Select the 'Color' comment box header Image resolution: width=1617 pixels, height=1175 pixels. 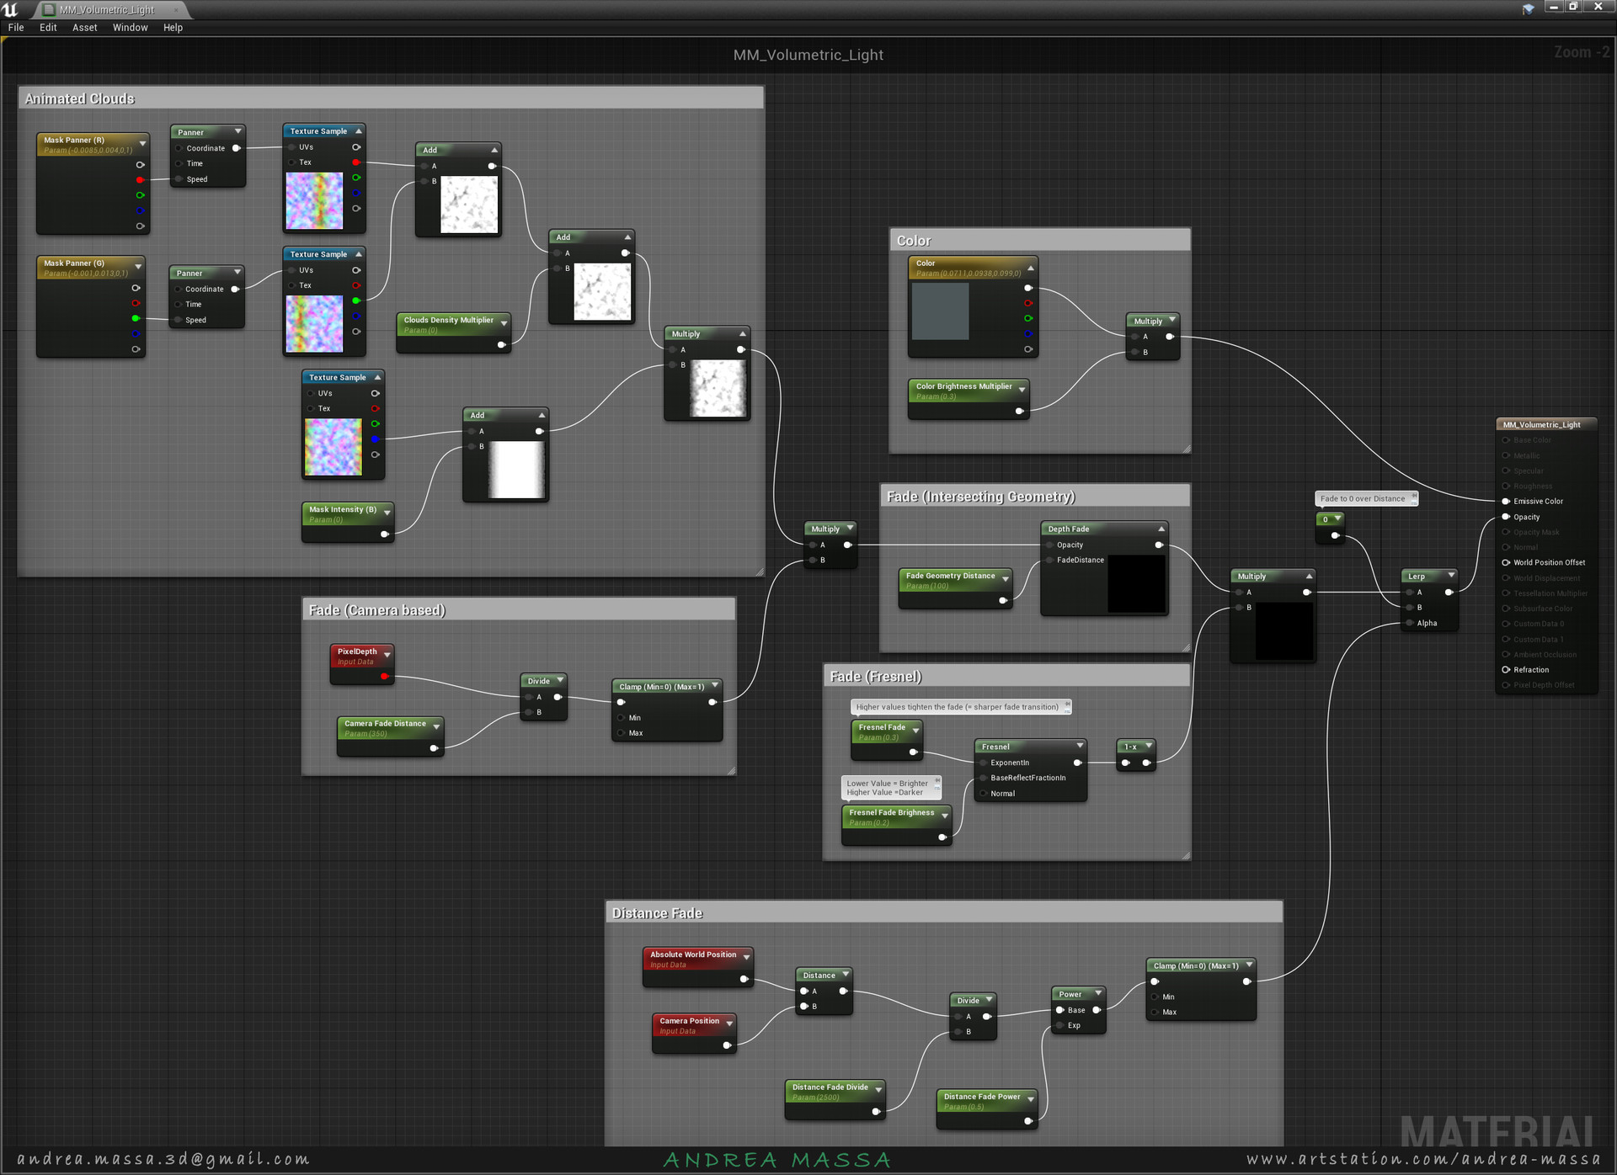coord(1040,241)
